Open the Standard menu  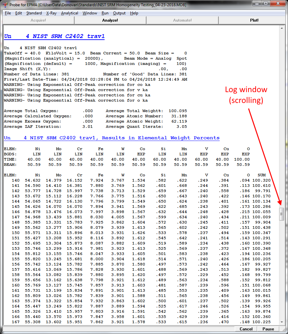tap(34, 13)
